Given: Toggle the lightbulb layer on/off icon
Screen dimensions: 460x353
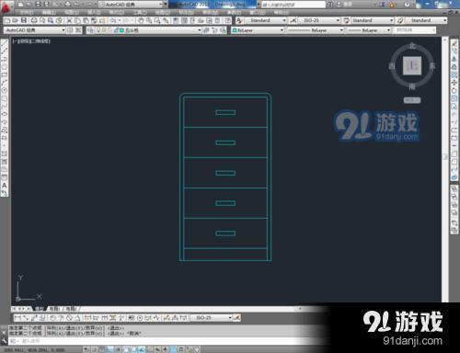Looking at the screenshot, I should click(x=98, y=30).
